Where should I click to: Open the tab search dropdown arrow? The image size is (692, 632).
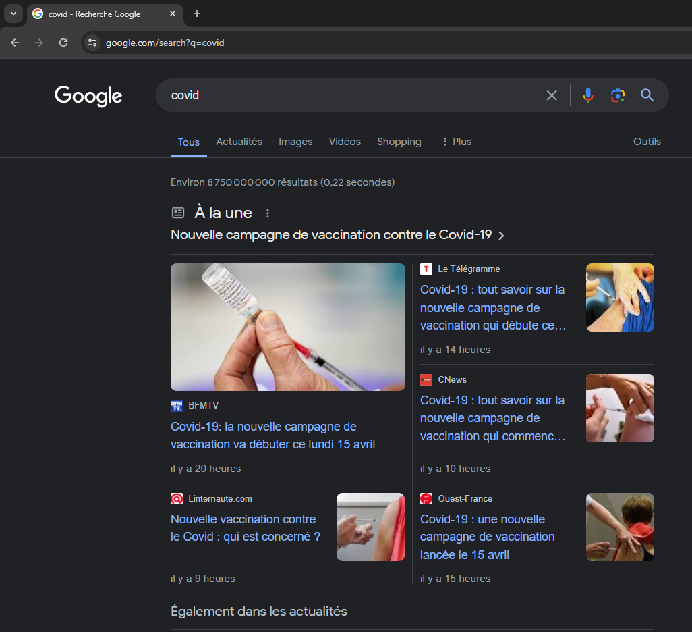pyautogui.click(x=13, y=14)
